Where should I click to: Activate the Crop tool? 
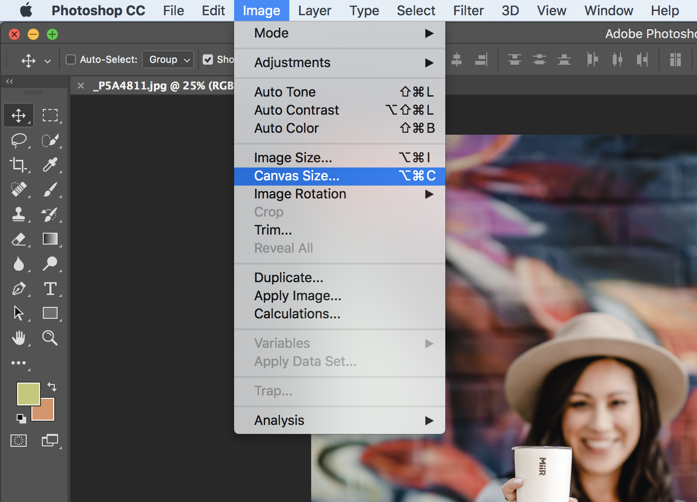point(19,165)
